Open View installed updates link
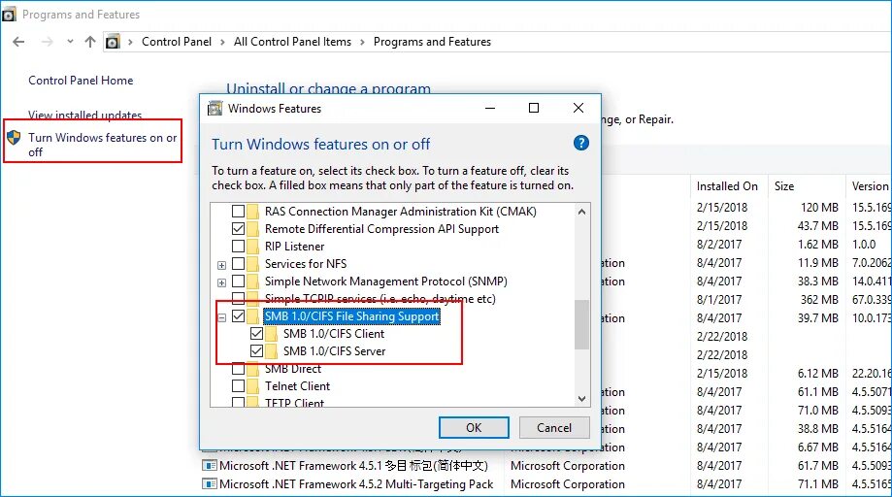The height and width of the screenshot is (497, 892). pos(85,115)
